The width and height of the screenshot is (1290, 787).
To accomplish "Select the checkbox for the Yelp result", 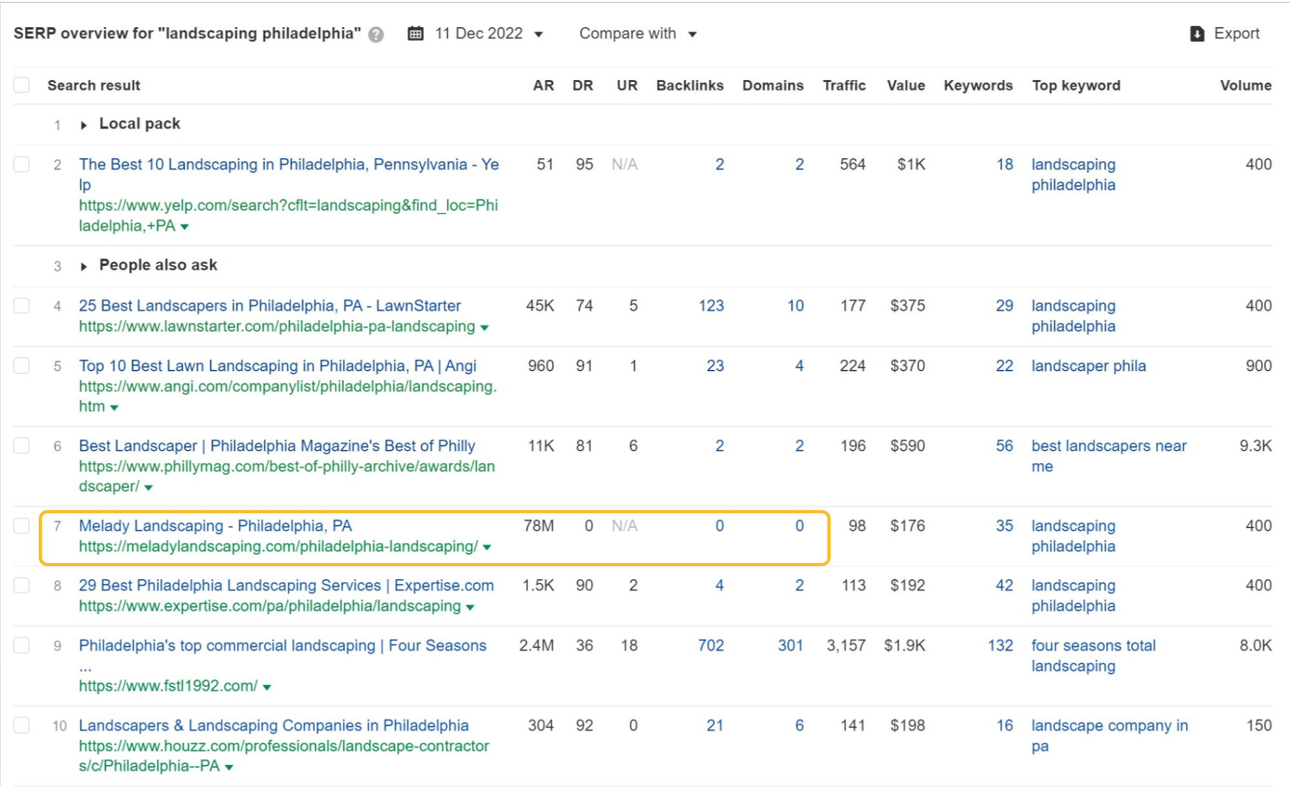I will click(x=21, y=165).
